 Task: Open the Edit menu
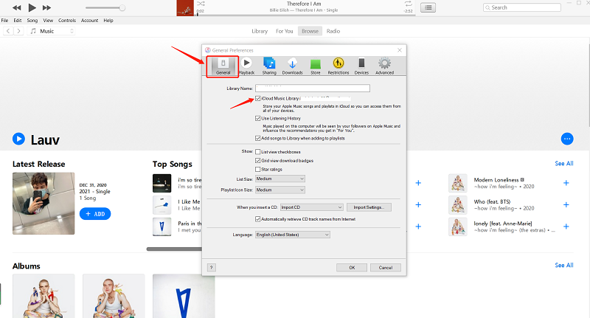[17, 21]
